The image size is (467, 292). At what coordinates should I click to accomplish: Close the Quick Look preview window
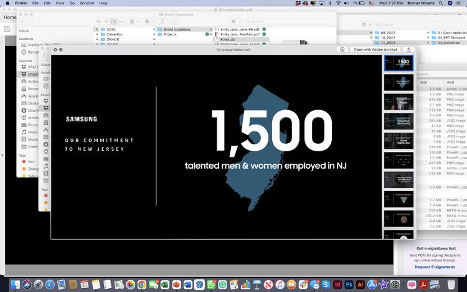click(x=55, y=49)
